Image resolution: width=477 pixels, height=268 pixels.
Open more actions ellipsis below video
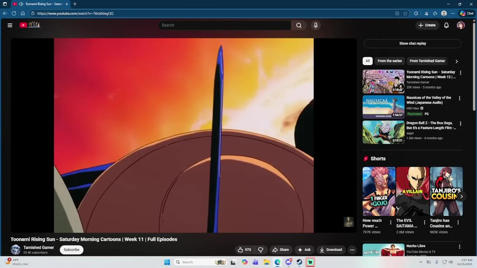[x=352, y=250]
